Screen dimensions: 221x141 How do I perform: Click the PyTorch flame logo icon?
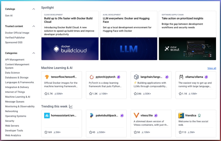[92, 77]
